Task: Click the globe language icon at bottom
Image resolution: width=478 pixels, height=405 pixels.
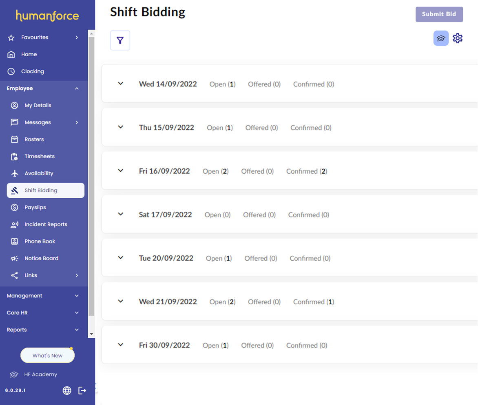Action: [x=67, y=390]
